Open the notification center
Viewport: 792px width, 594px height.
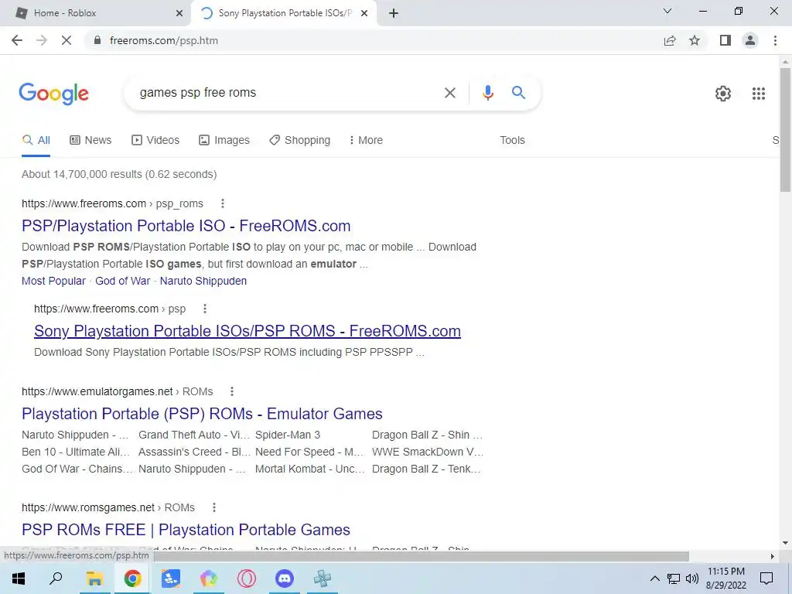click(766, 579)
